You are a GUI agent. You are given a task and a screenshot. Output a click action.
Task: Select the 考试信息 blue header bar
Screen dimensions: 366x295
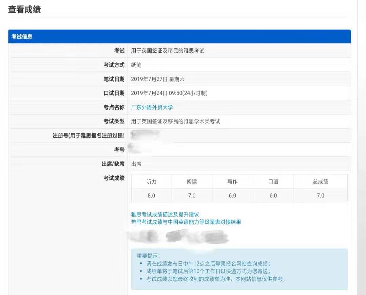pyautogui.click(x=20, y=37)
